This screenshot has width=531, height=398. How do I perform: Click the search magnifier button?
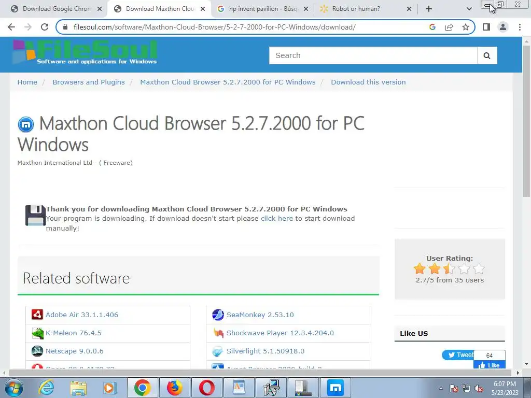tap(487, 55)
